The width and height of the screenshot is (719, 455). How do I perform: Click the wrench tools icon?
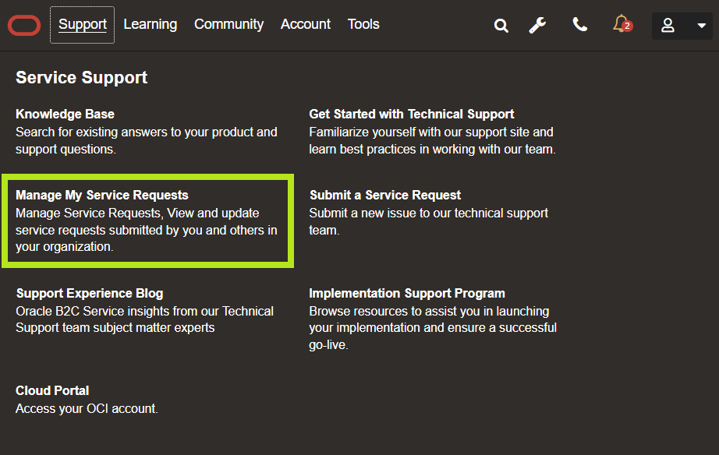pyautogui.click(x=537, y=26)
